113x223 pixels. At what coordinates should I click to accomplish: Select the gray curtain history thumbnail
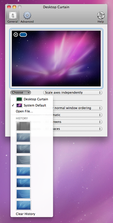tap(23, 126)
